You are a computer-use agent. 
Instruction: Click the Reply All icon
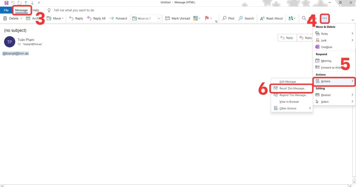click(89, 18)
